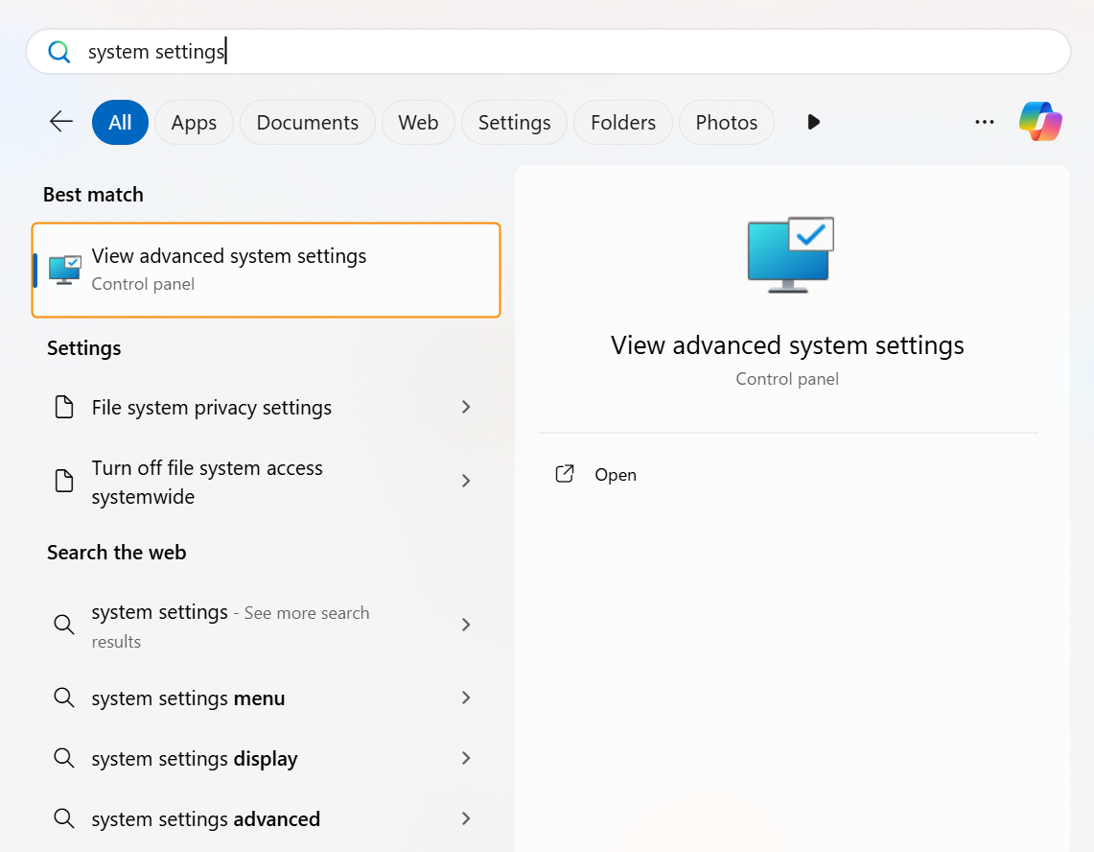Select the Documents filter tab
The width and height of the screenshot is (1094, 852).
coord(307,123)
